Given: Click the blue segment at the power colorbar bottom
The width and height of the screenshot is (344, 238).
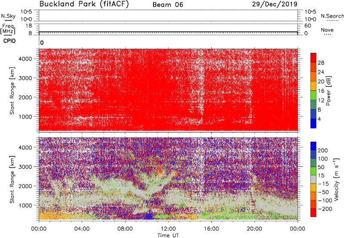Looking at the screenshot, I should point(313,123).
